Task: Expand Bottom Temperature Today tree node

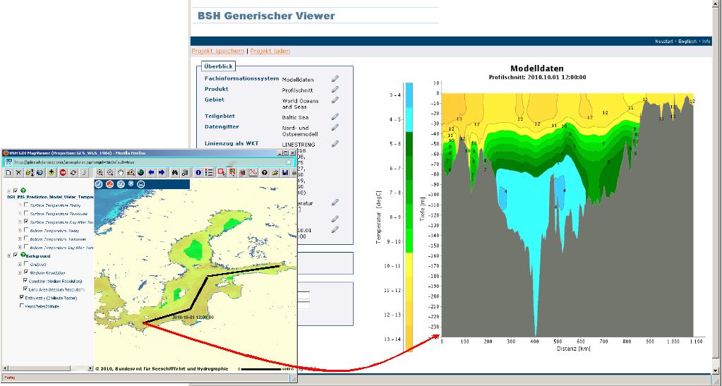Action: coord(20,230)
